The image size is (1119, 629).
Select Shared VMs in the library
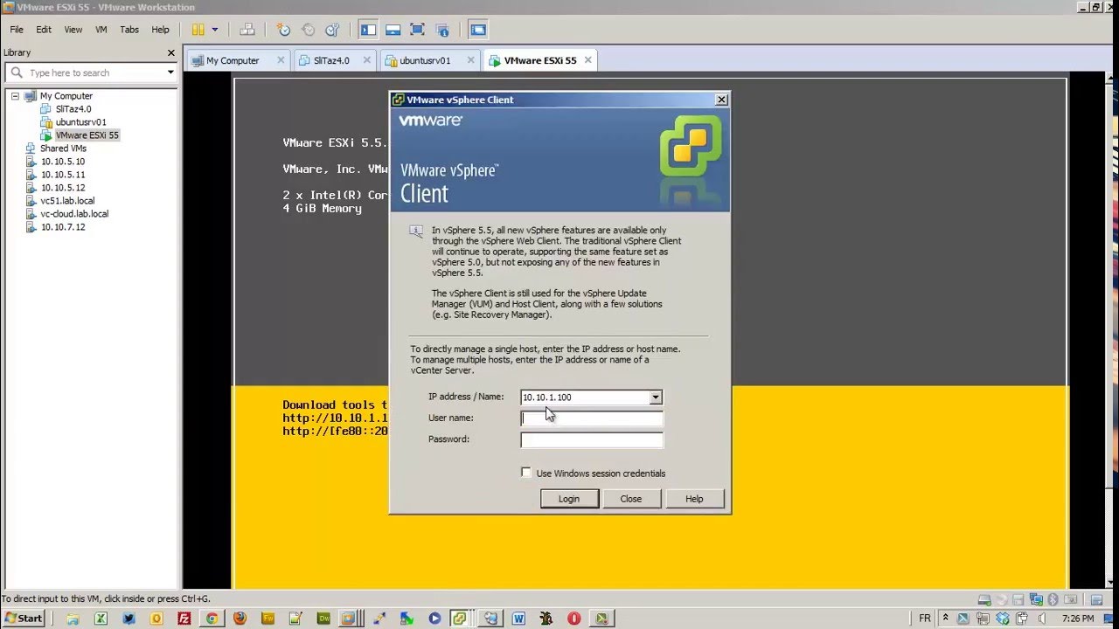point(63,149)
